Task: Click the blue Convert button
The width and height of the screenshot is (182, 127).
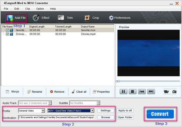Action: point(160,114)
